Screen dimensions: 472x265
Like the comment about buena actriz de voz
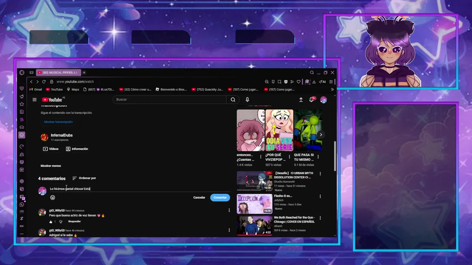(x=51, y=222)
